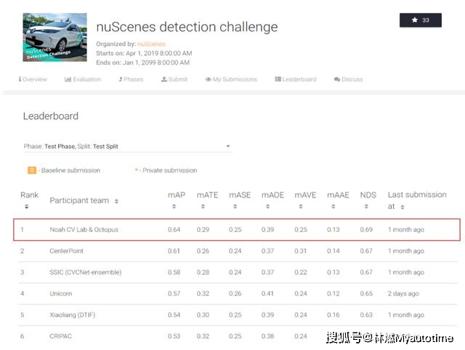
Task: Click mAAE value 0.16 in Xiaoliang row
Action: (x=333, y=315)
